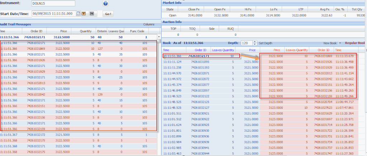Open the calendar date picker icon
Image resolution: width=367 pixels, height=156 pixels.
78,14
